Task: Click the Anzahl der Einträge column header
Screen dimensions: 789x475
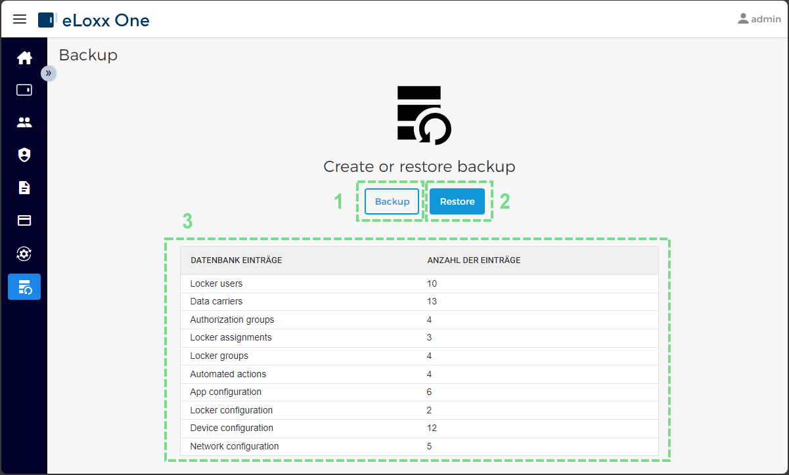Action: point(474,260)
